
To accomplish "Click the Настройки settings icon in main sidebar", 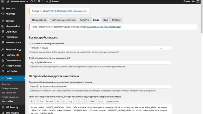I will pyautogui.click(x=3, y=71).
